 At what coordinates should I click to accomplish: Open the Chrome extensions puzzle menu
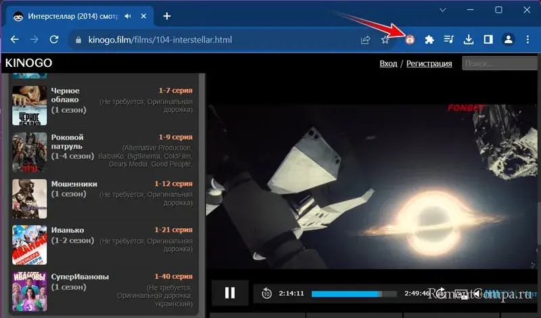(429, 40)
